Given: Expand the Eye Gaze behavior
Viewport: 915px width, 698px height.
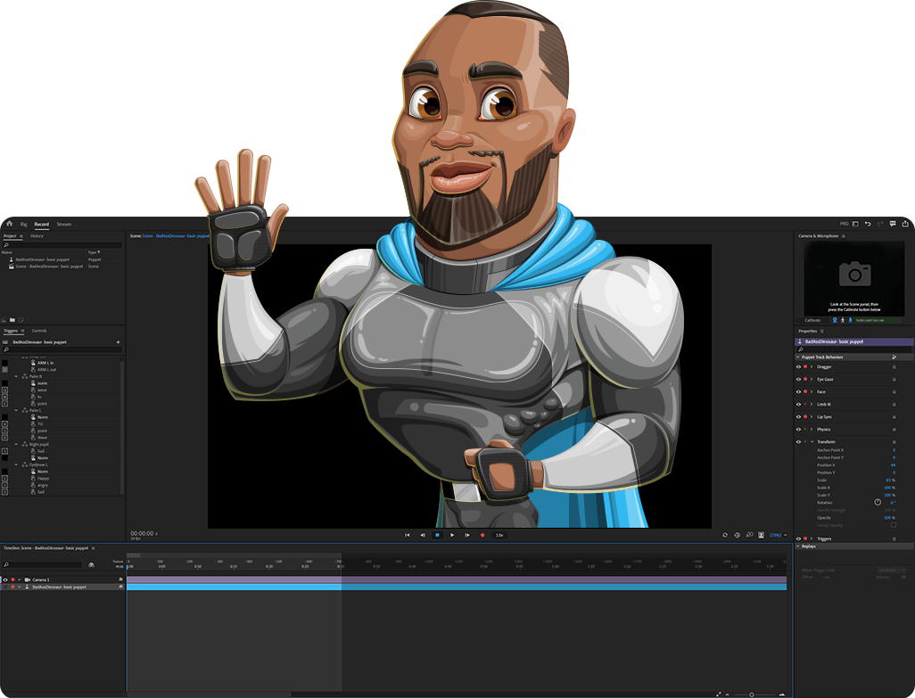Looking at the screenshot, I should pyautogui.click(x=812, y=379).
